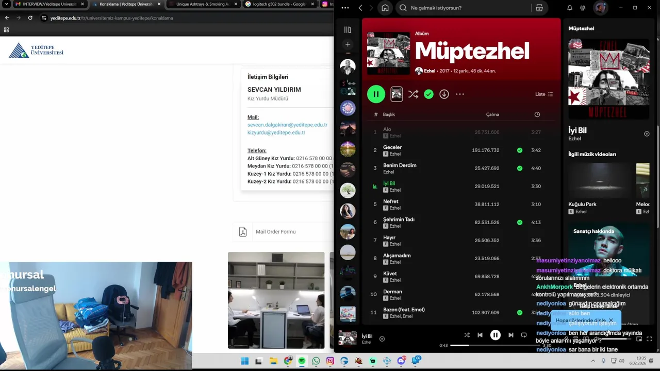Toggle saved check on Geceler track
This screenshot has width=660, height=371.
coord(519,150)
